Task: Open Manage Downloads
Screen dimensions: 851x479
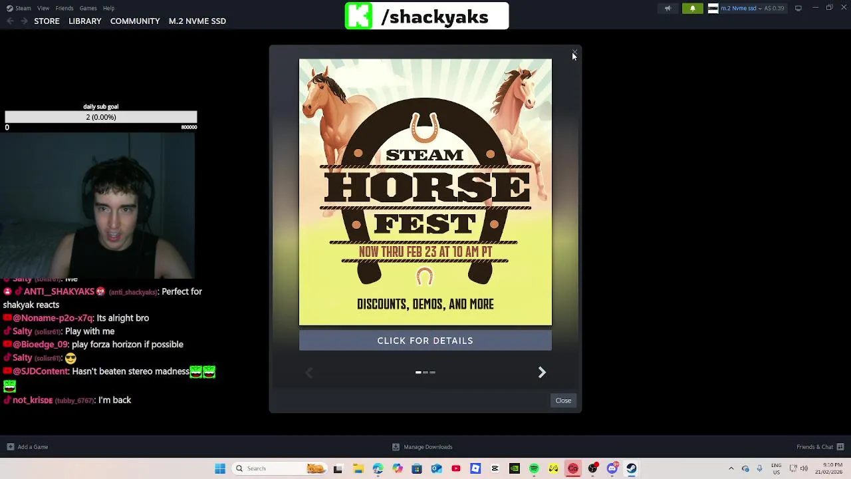Action: [x=422, y=447]
